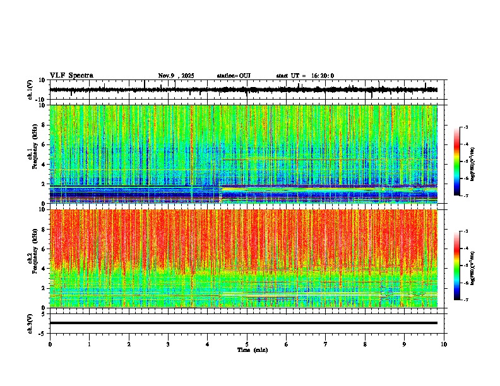
Task: Click the ch.1 color scale log(PSD) unit label
Action: click(x=473, y=165)
